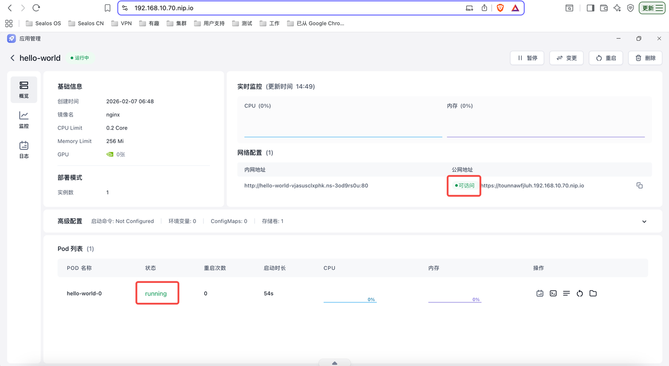Click the internal address hello-world-vjasusclxphk text
Screen dimensions: 669x366
tap(306, 185)
